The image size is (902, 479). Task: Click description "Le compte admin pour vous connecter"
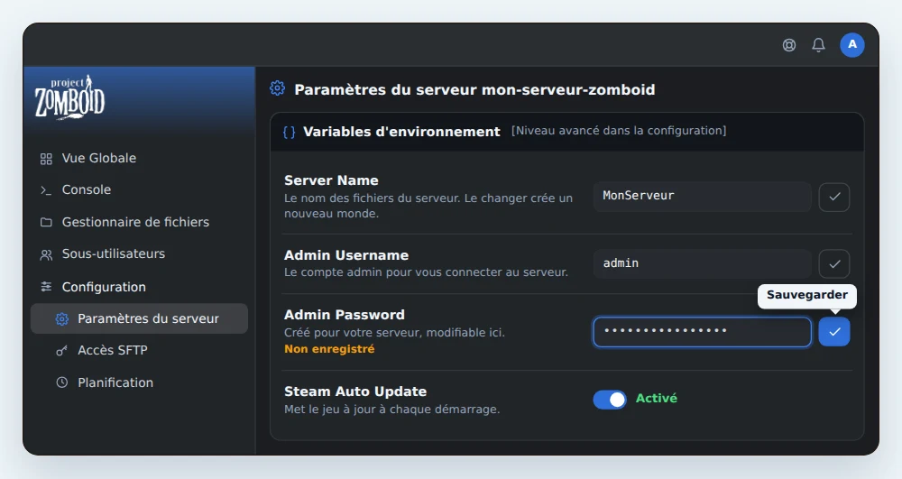tap(426, 272)
